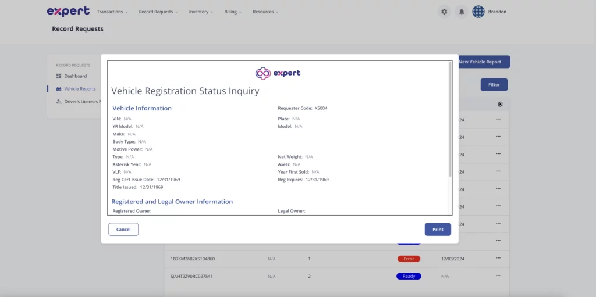
Task: Click the Error status badge
Action: 409,259
